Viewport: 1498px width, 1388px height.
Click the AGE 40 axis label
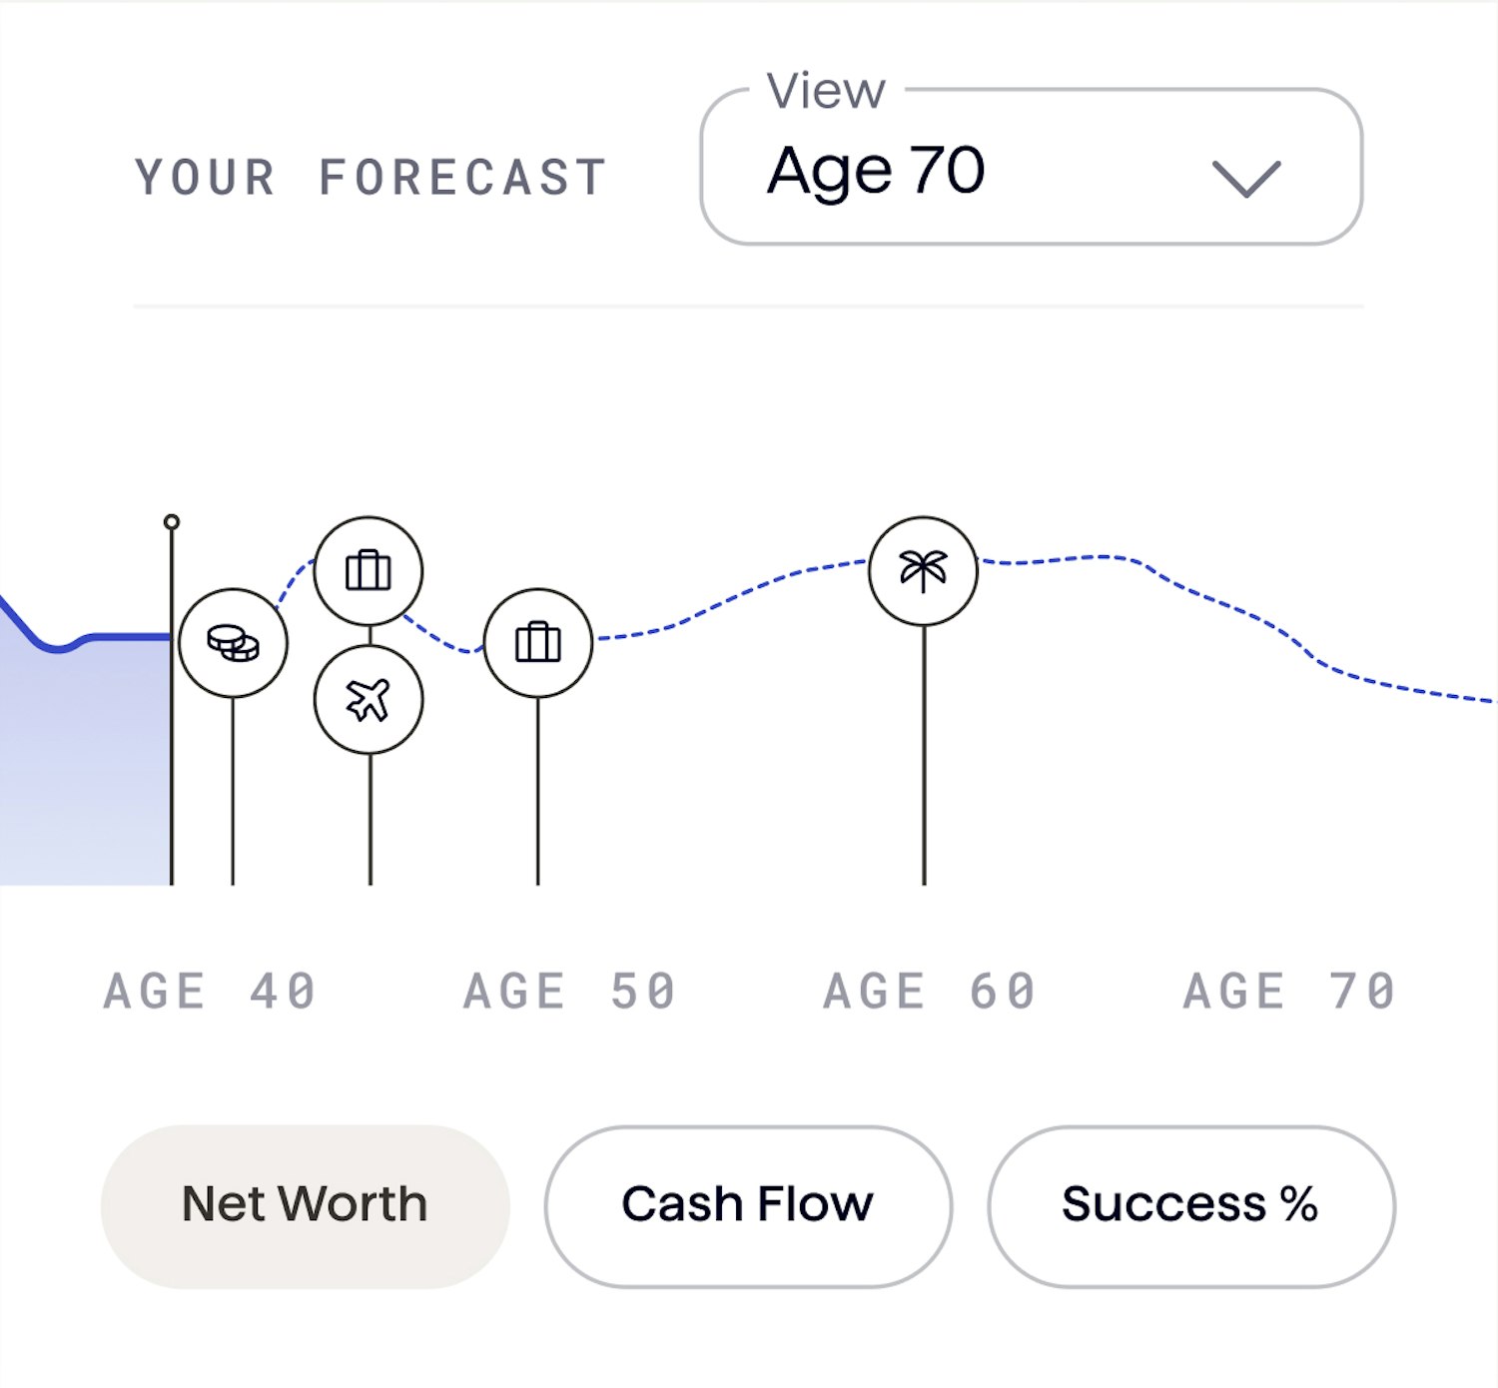coord(210,992)
